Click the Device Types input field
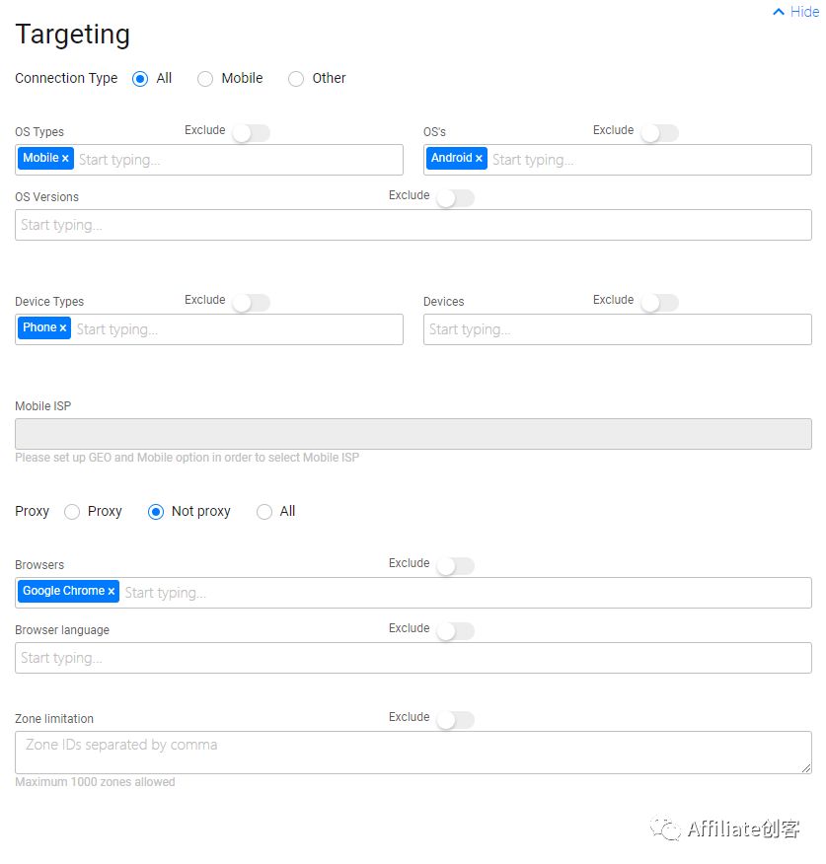 tap(209, 329)
